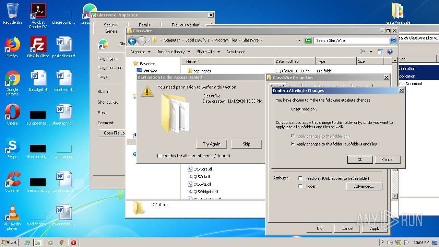Click the search magnifier in GlassWire window
This screenshot has height=247, width=439.
point(393,40)
